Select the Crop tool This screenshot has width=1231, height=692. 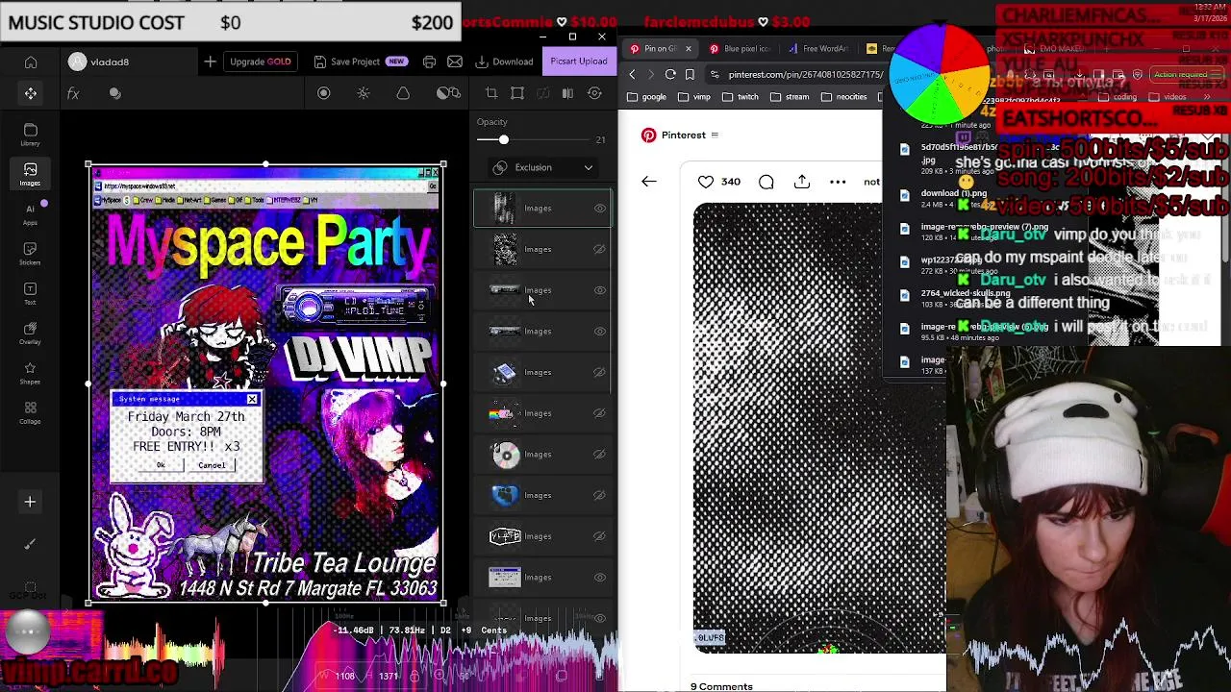coord(491,93)
